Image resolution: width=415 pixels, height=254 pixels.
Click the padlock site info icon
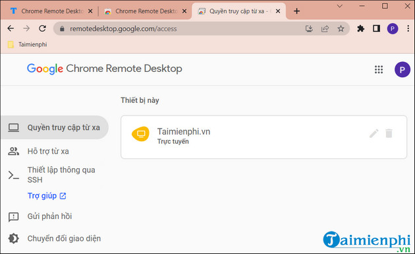click(x=62, y=28)
